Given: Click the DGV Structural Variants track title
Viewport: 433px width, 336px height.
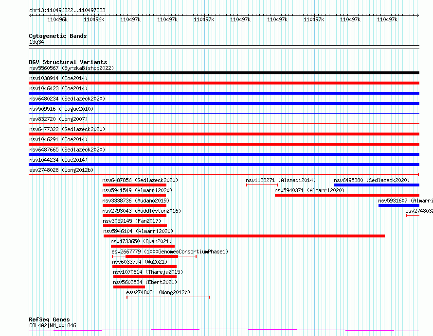Looking at the screenshot, I should point(68,62).
